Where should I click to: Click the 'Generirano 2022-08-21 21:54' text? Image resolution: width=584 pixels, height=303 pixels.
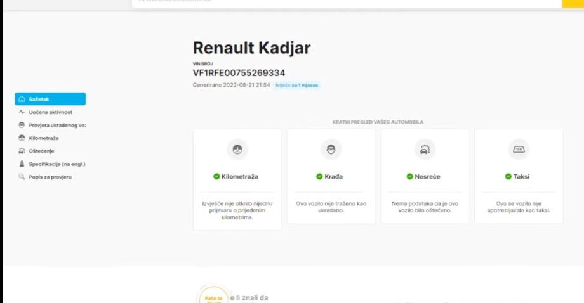pos(231,85)
